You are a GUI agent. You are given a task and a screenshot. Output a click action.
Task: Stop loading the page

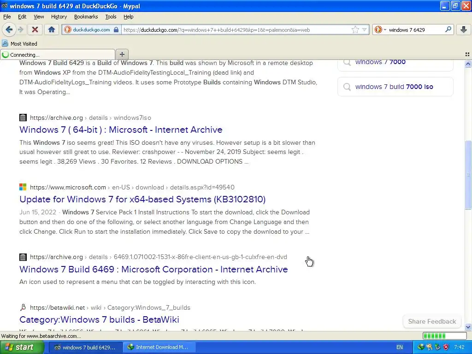(x=35, y=29)
